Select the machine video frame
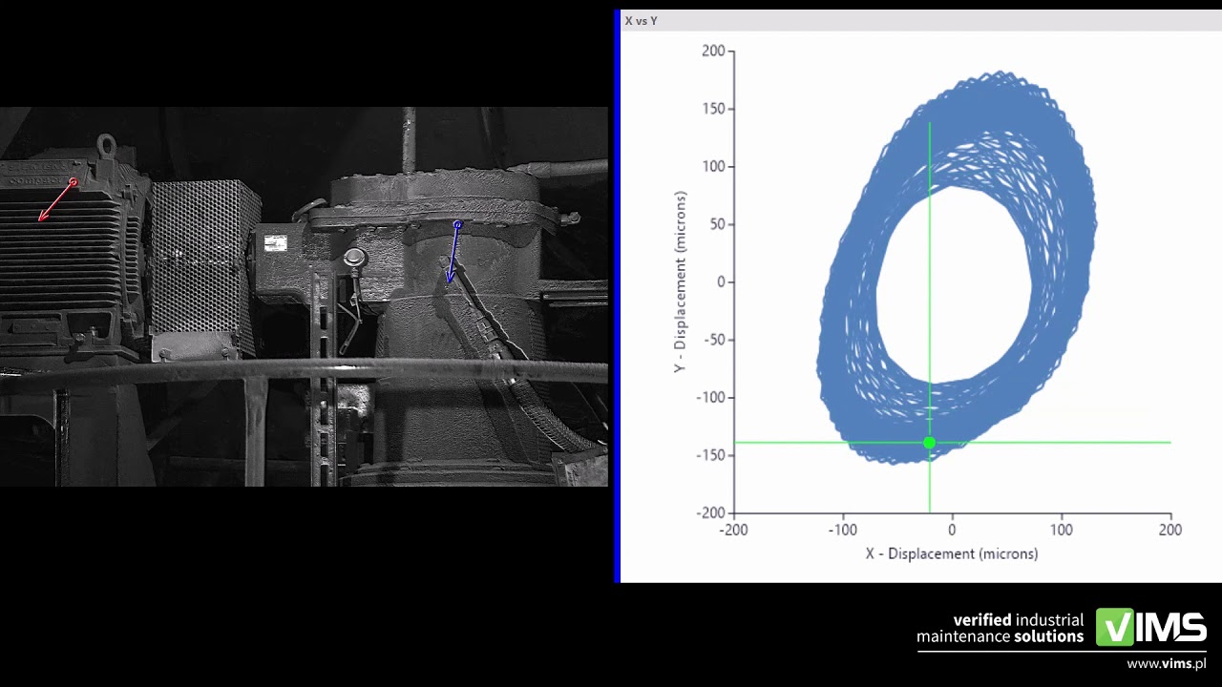Image resolution: width=1222 pixels, height=687 pixels. coord(304,297)
